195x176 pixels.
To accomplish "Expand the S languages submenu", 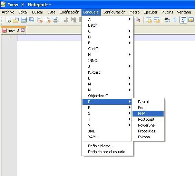I will [107, 113].
